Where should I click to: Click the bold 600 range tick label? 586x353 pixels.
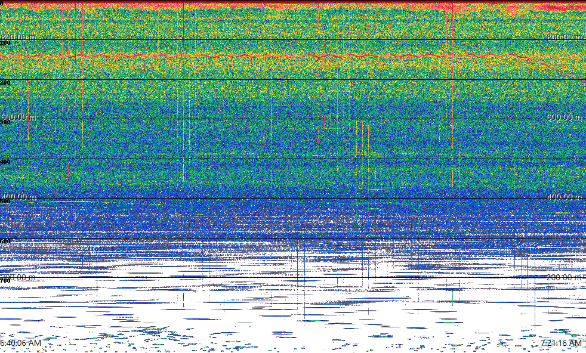click(x=5, y=241)
